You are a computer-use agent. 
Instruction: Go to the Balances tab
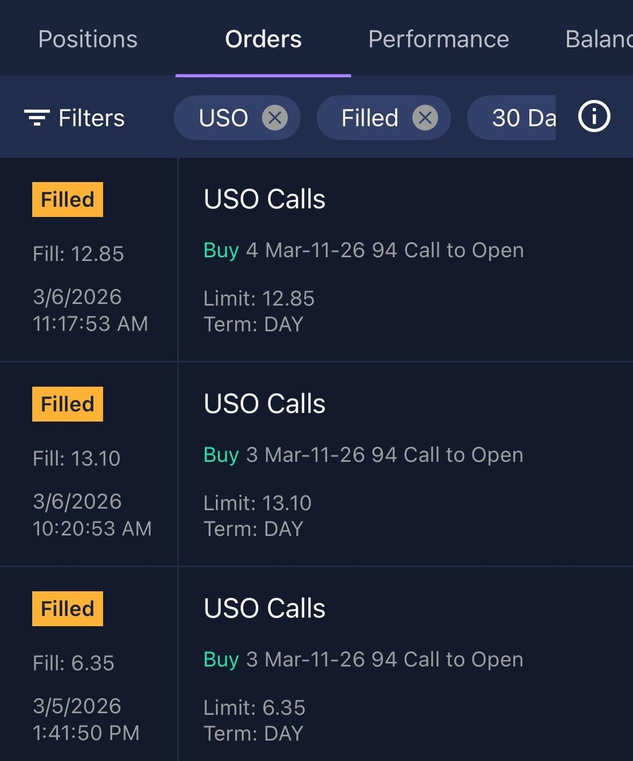[x=598, y=39]
